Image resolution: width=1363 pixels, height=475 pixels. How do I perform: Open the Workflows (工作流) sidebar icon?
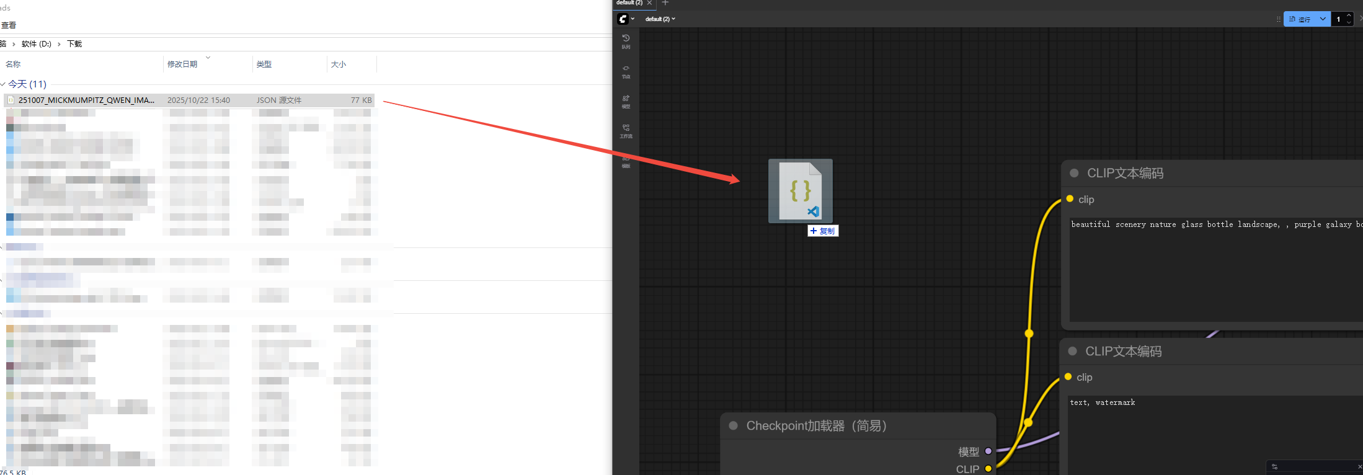(626, 130)
